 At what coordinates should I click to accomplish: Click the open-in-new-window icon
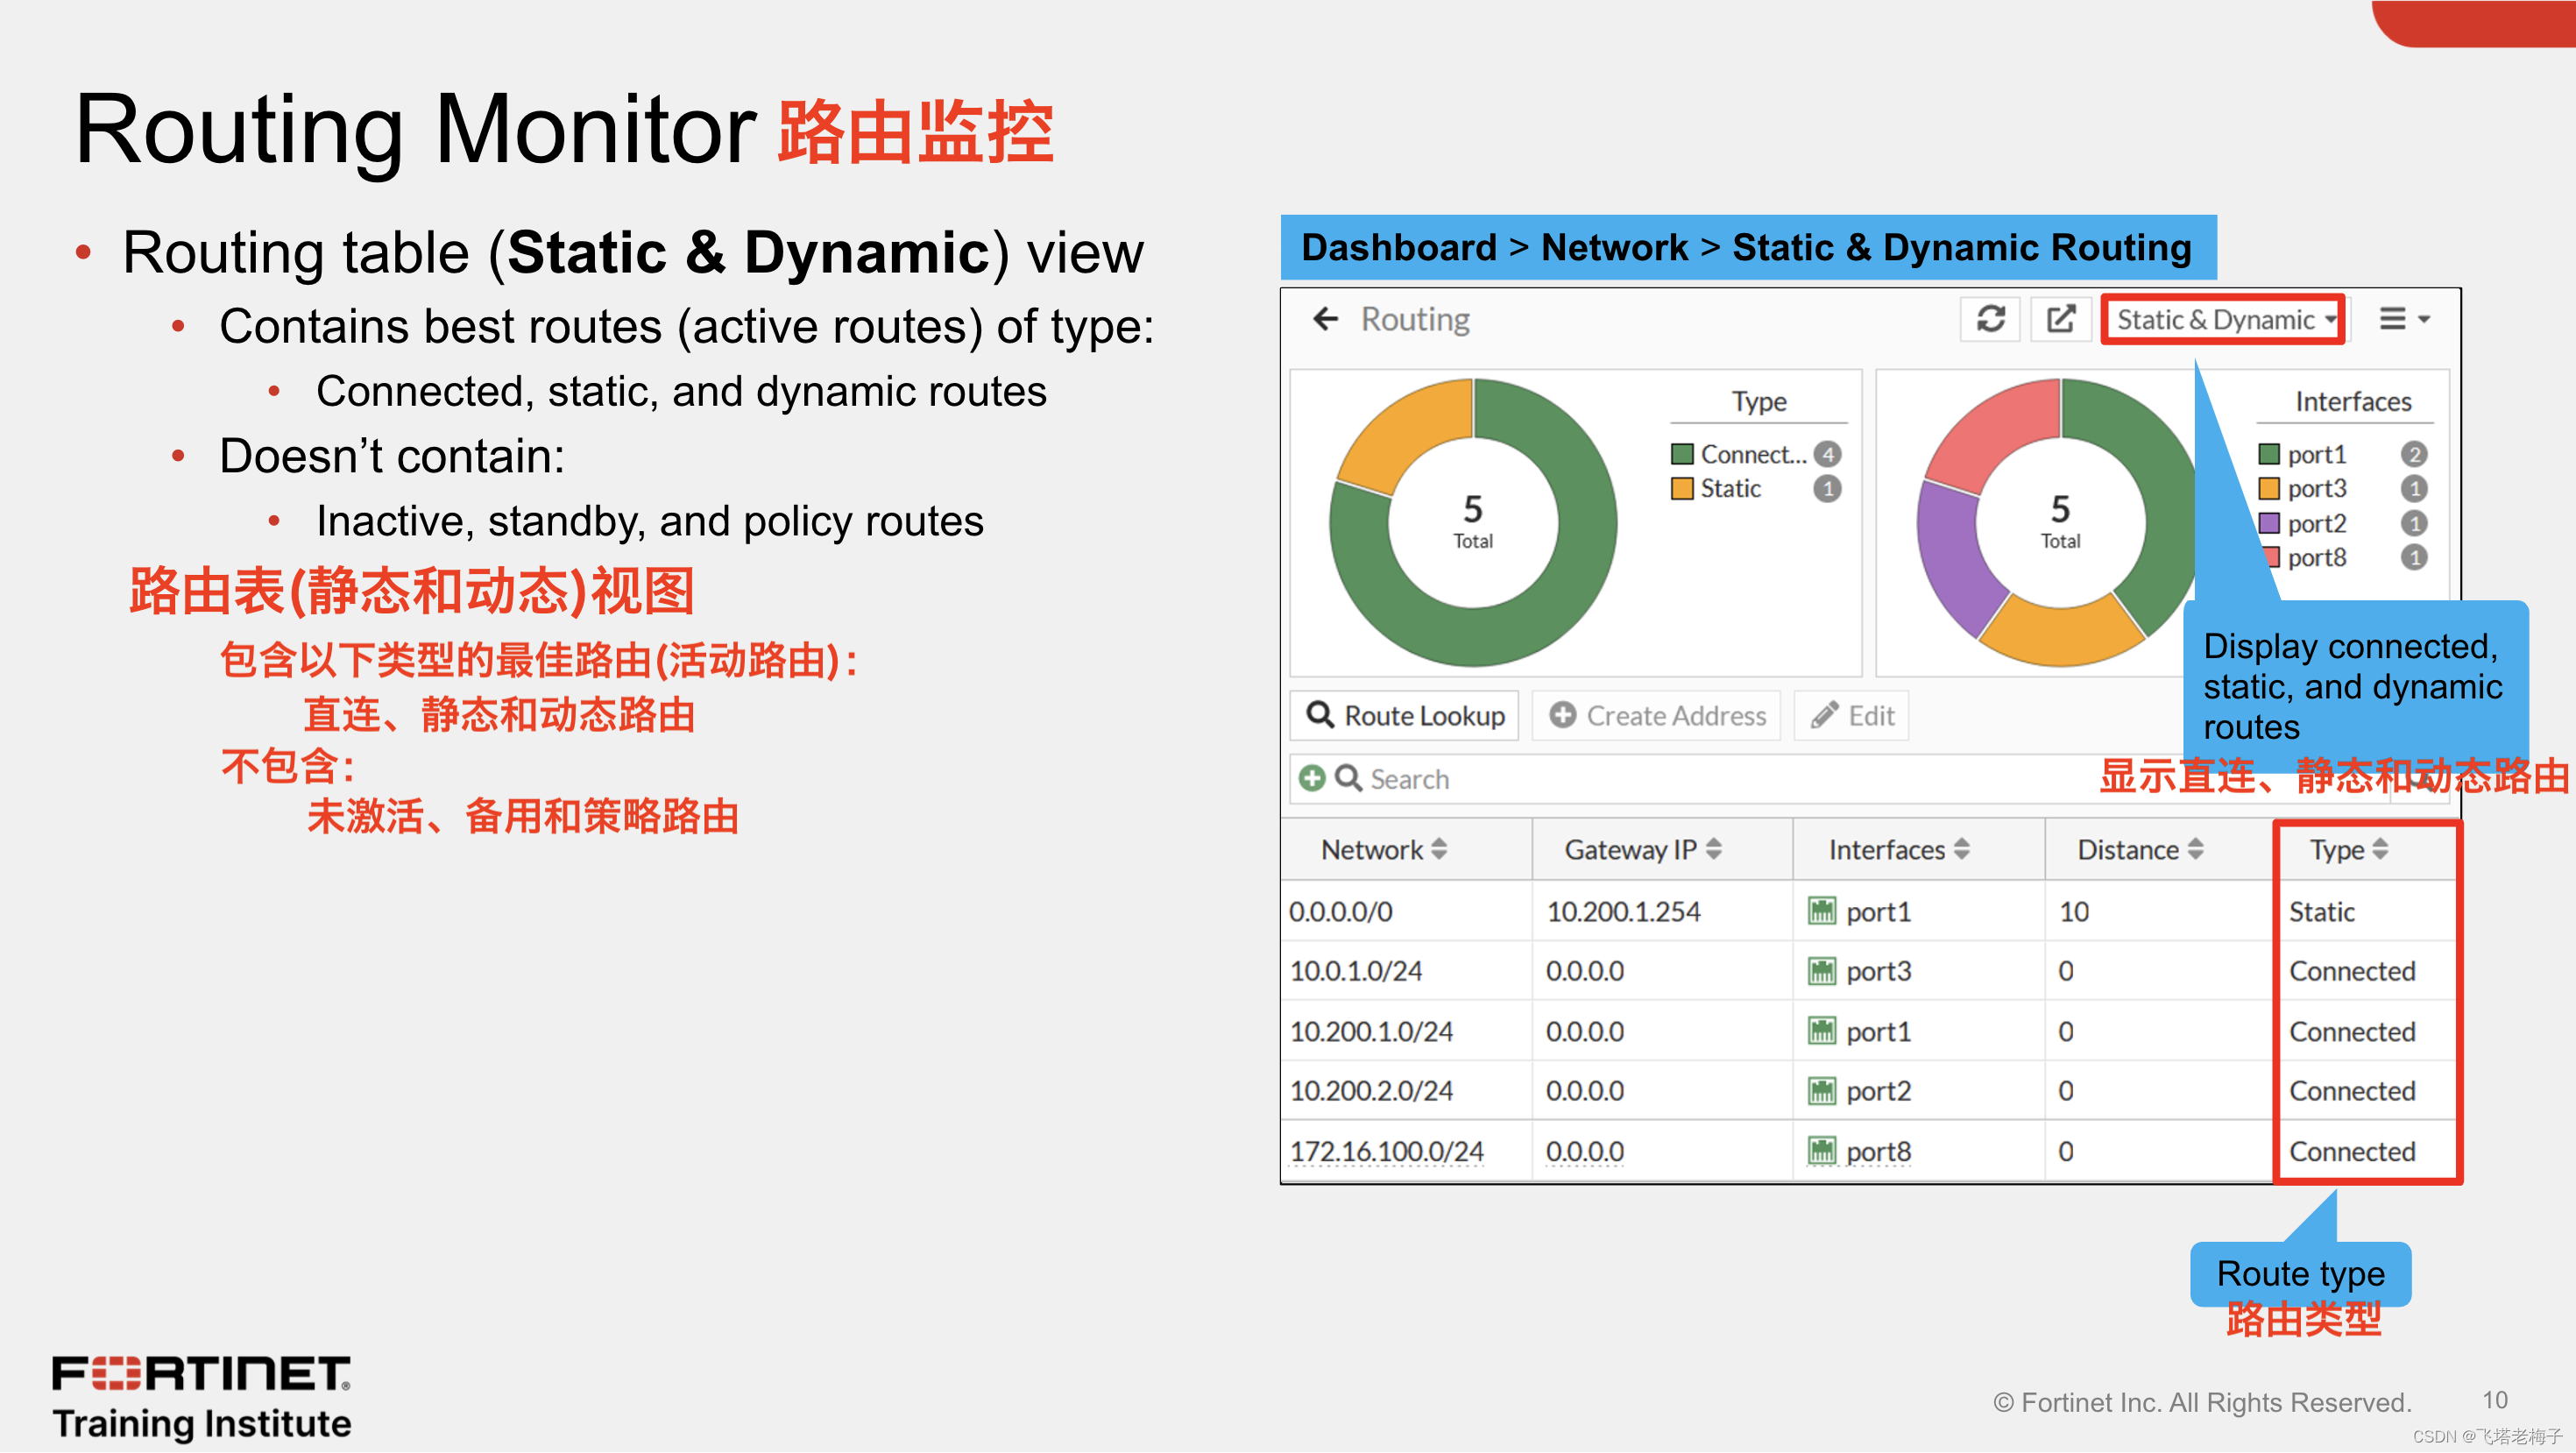(2060, 319)
